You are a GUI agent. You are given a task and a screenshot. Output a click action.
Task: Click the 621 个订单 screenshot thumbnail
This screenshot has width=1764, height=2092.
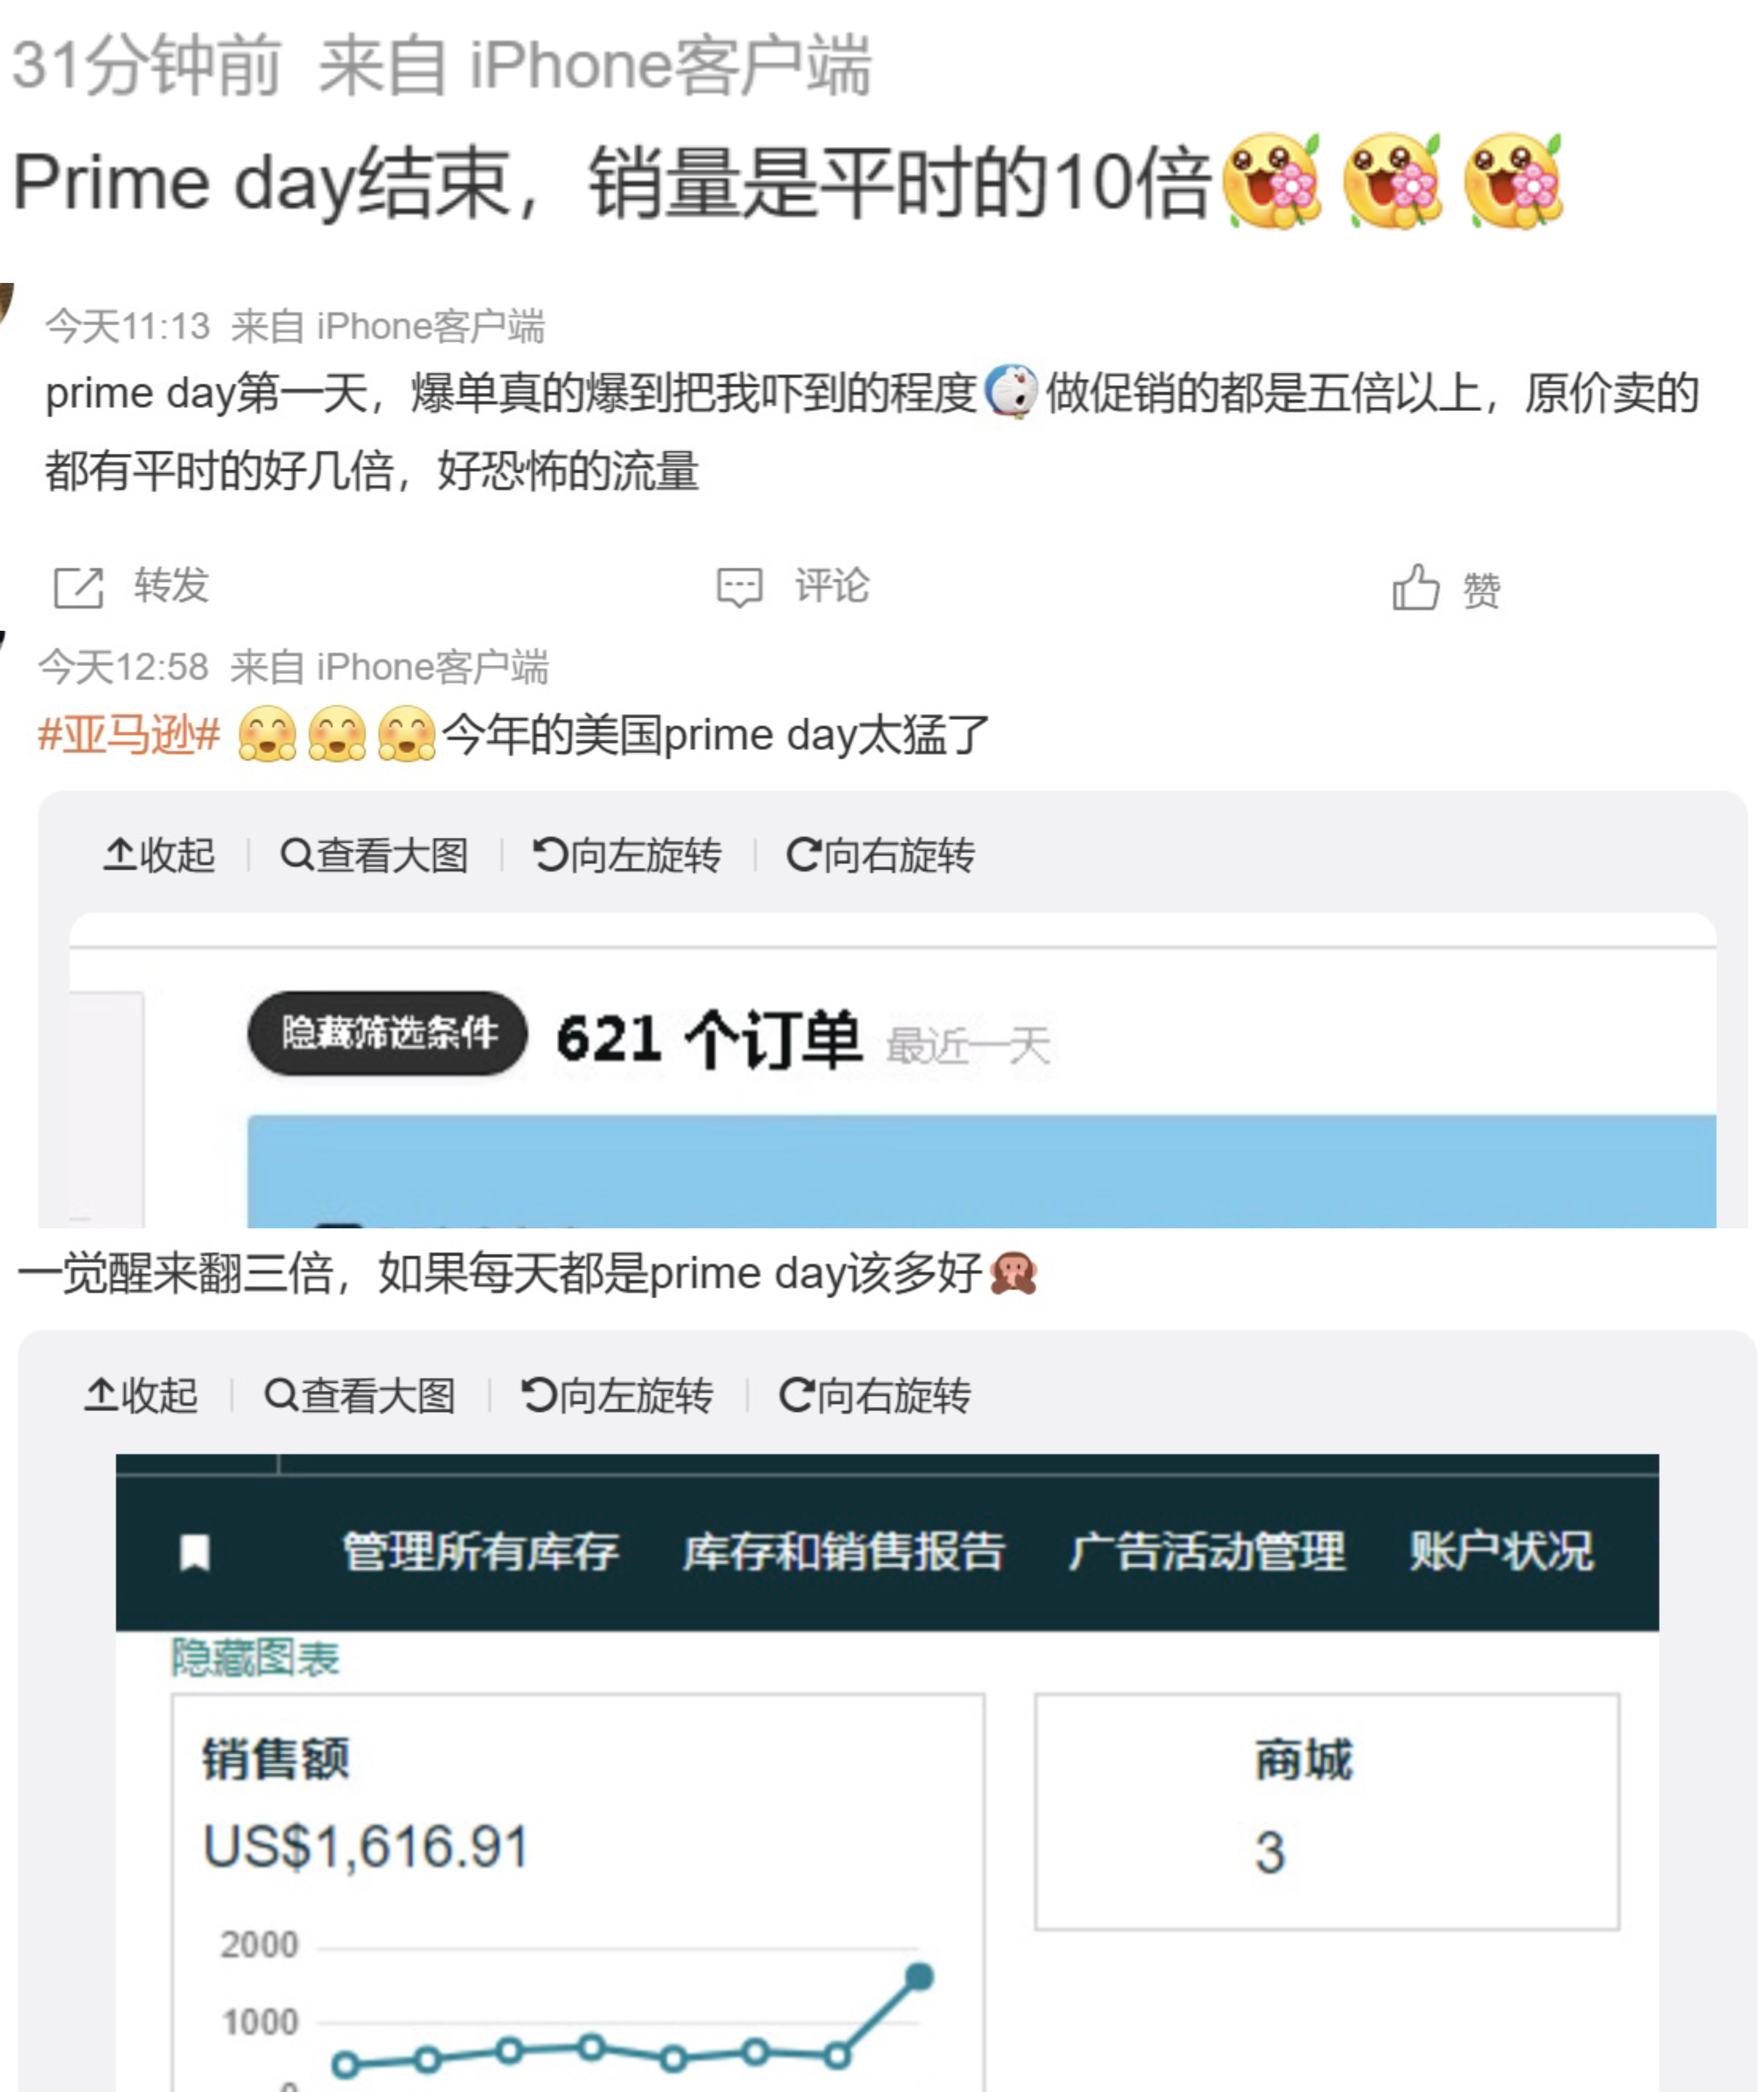click(893, 1071)
